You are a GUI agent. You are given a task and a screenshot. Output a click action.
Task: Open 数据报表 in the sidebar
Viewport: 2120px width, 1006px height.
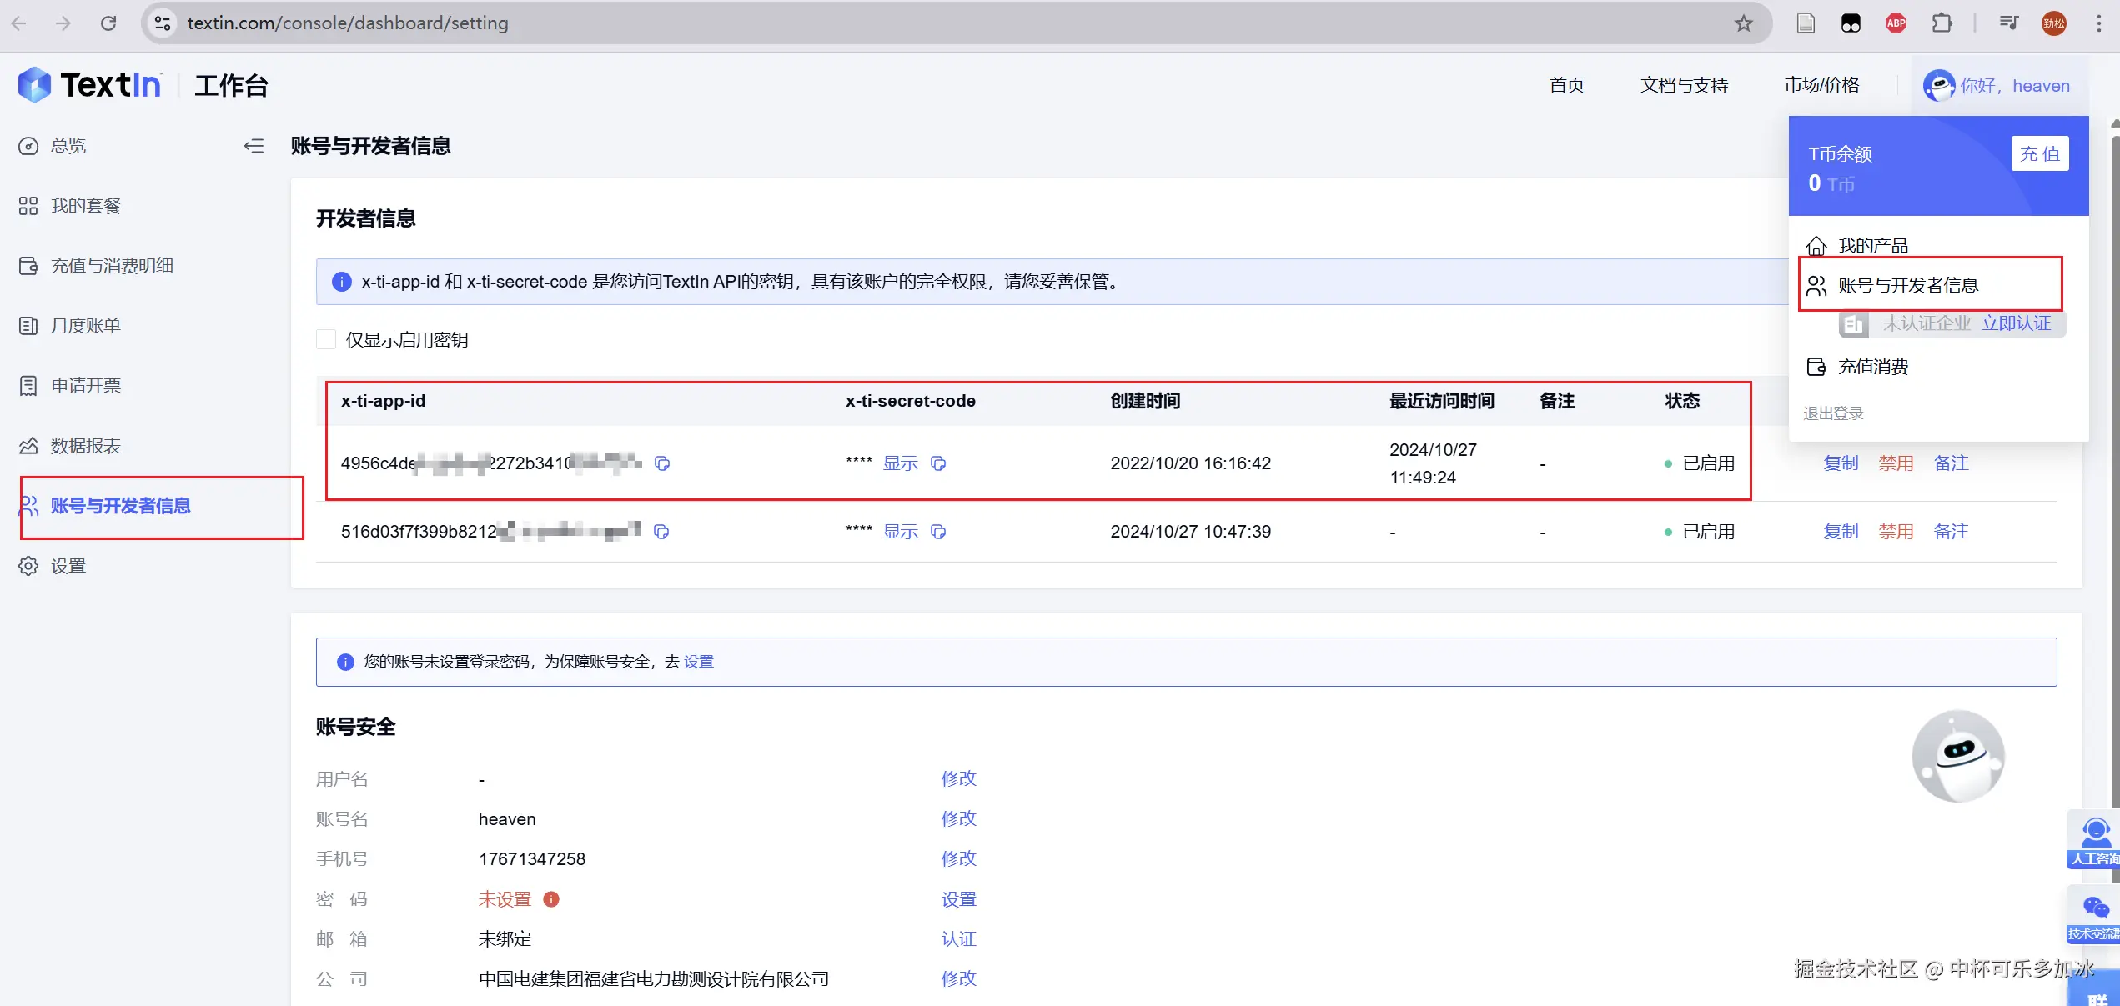[85, 446]
